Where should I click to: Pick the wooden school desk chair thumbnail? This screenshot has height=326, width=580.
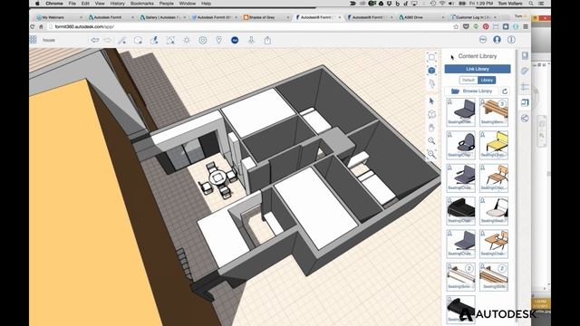pyautogui.click(x=494, y=244)
